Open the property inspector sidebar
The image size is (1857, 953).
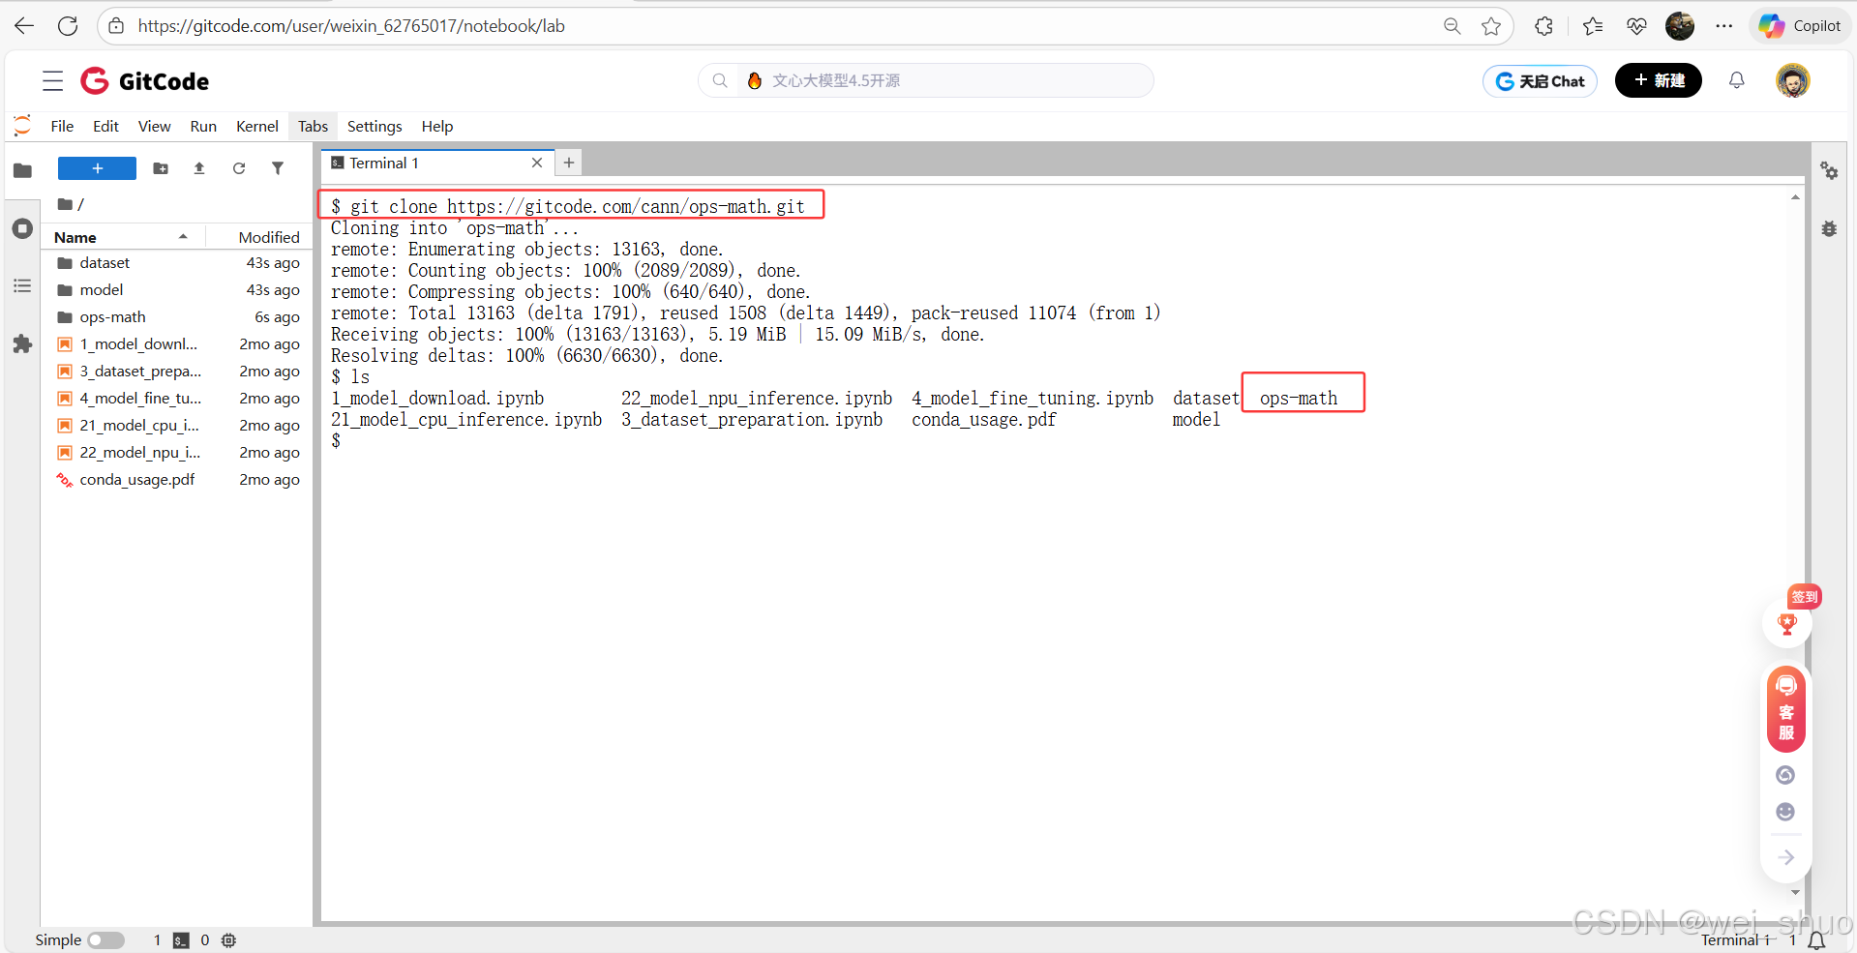point(1829,171)
